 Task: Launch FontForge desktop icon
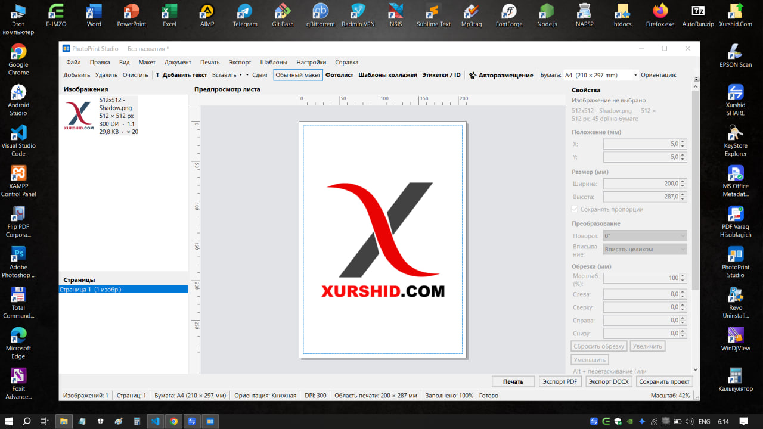click(x=509, y=15)
